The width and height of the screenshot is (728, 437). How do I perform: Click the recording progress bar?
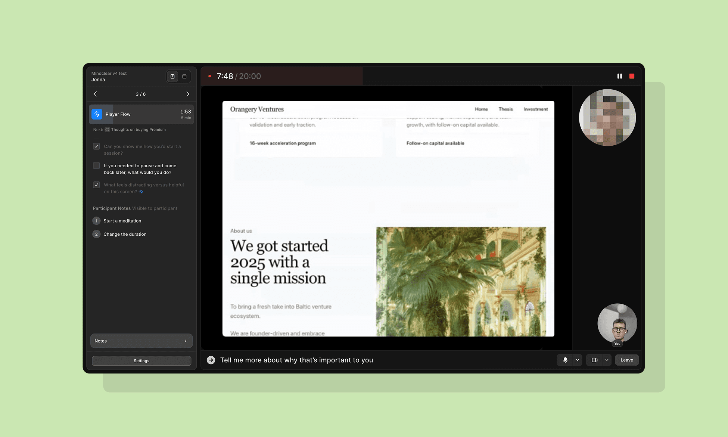(x=421, y=76)
